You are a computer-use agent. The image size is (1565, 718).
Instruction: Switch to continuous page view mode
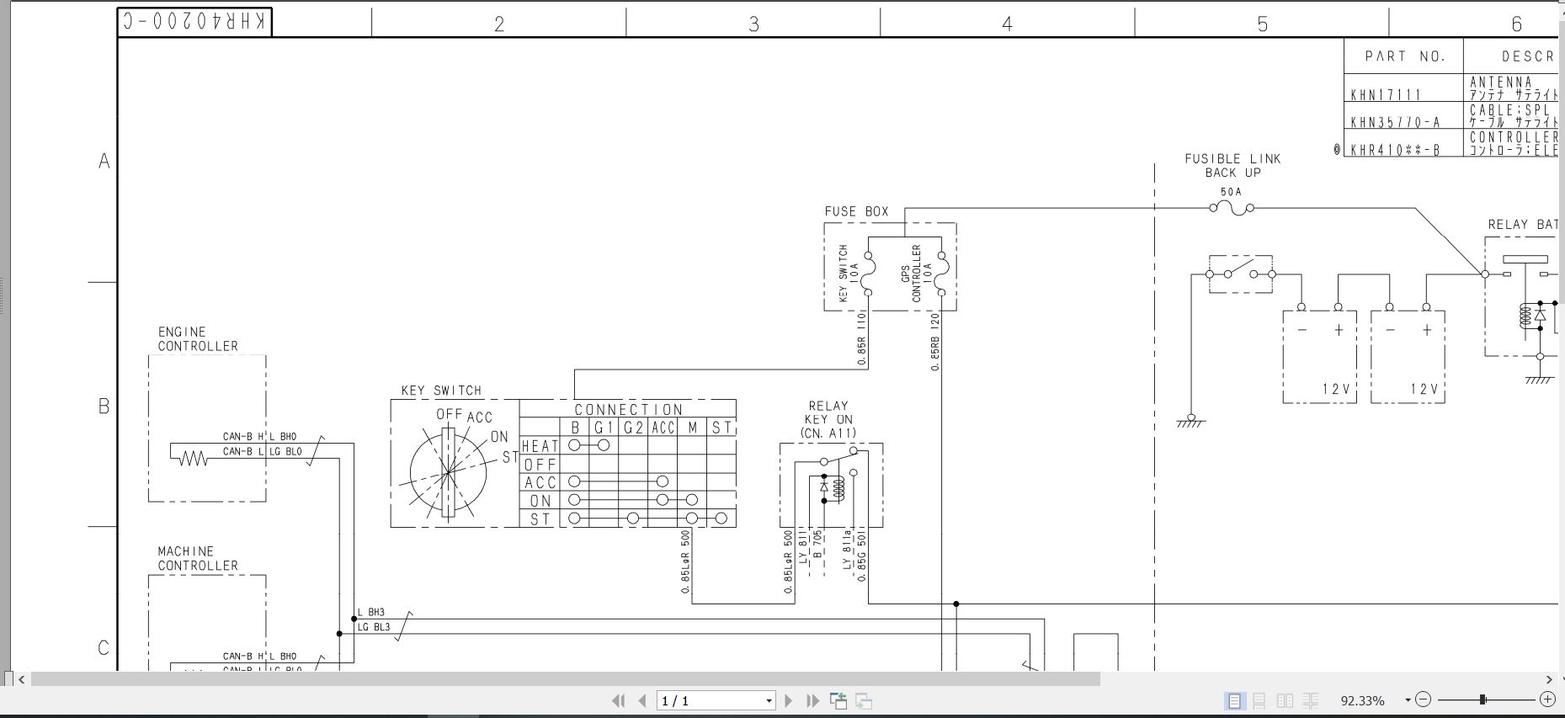click(x=1259, y=700)
